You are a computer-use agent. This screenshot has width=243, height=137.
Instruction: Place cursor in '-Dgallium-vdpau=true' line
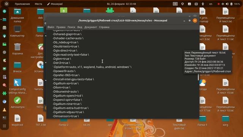coord(68,112)
